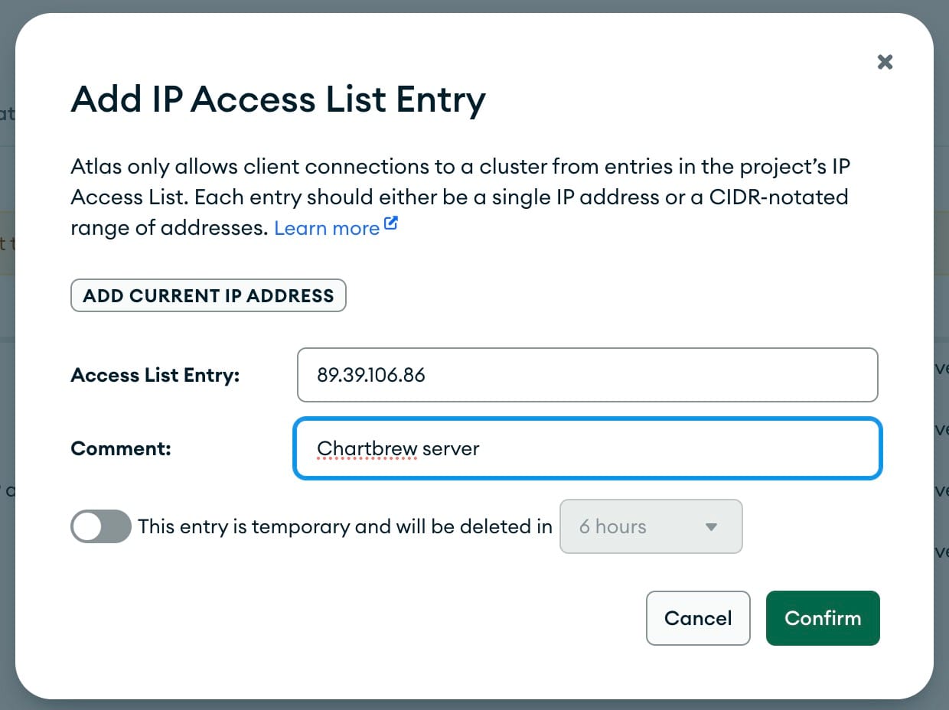Click the Add IP Access List Entry heading
949x710 pixels.
click(278, 100)
